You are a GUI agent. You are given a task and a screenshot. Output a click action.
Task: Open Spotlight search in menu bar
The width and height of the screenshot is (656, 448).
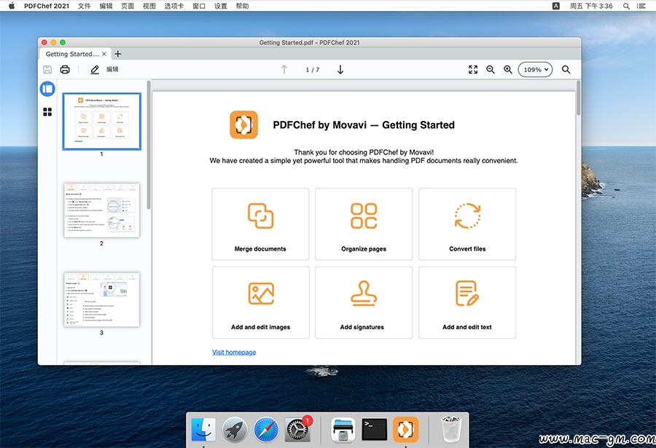(x=626, y=6)
